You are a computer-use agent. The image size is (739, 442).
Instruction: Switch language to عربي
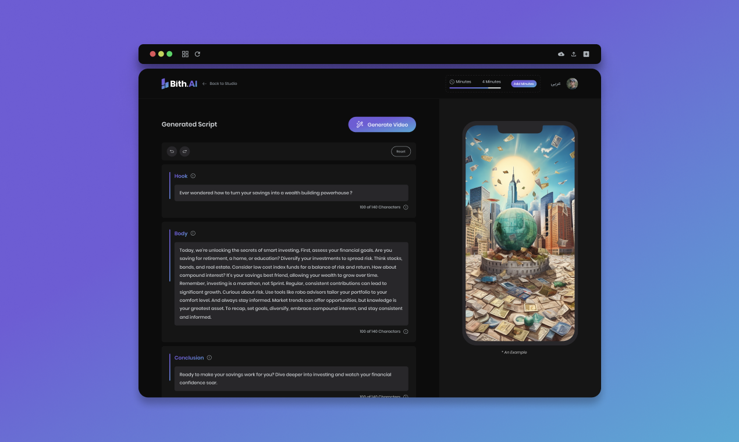tap(556, 83)
